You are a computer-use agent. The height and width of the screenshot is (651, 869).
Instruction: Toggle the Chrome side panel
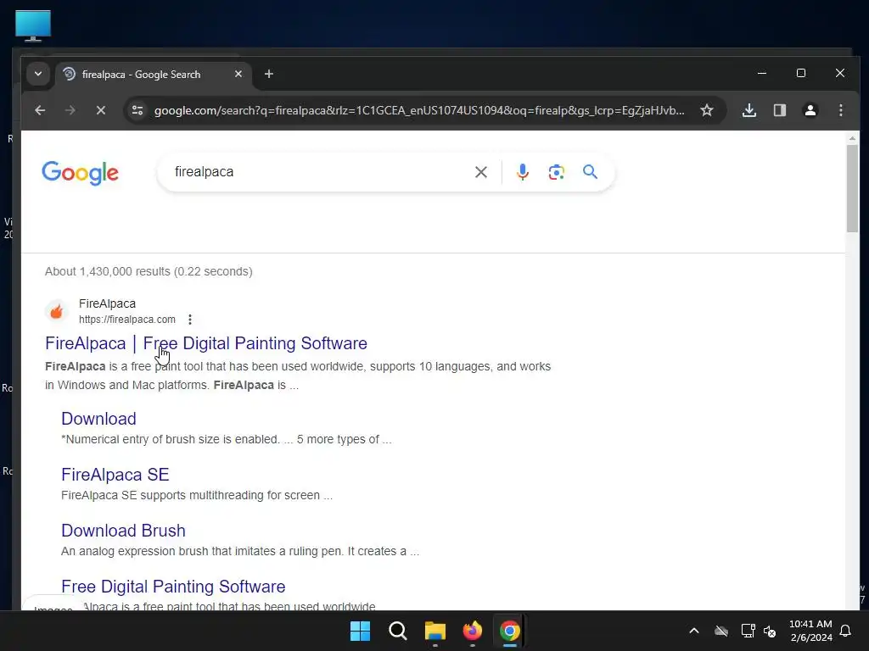click(x=780, y=110)
